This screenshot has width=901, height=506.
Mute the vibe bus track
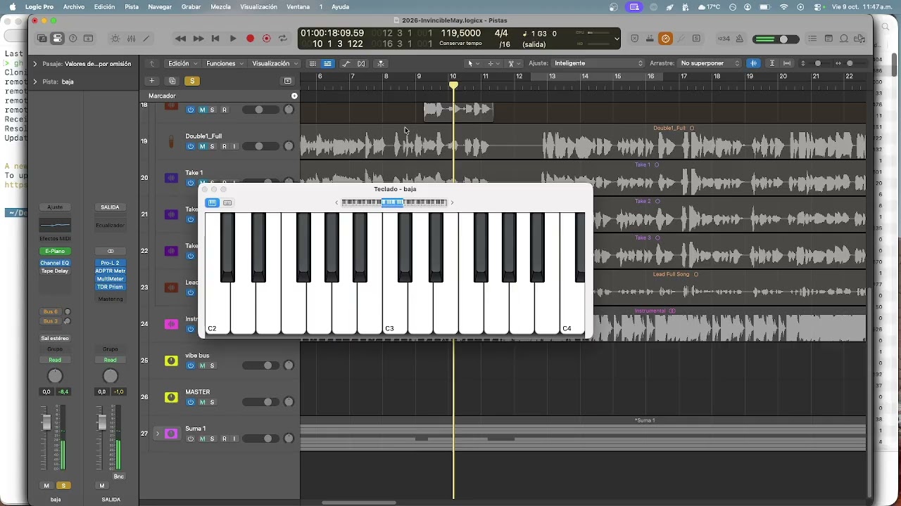point(202,365)
